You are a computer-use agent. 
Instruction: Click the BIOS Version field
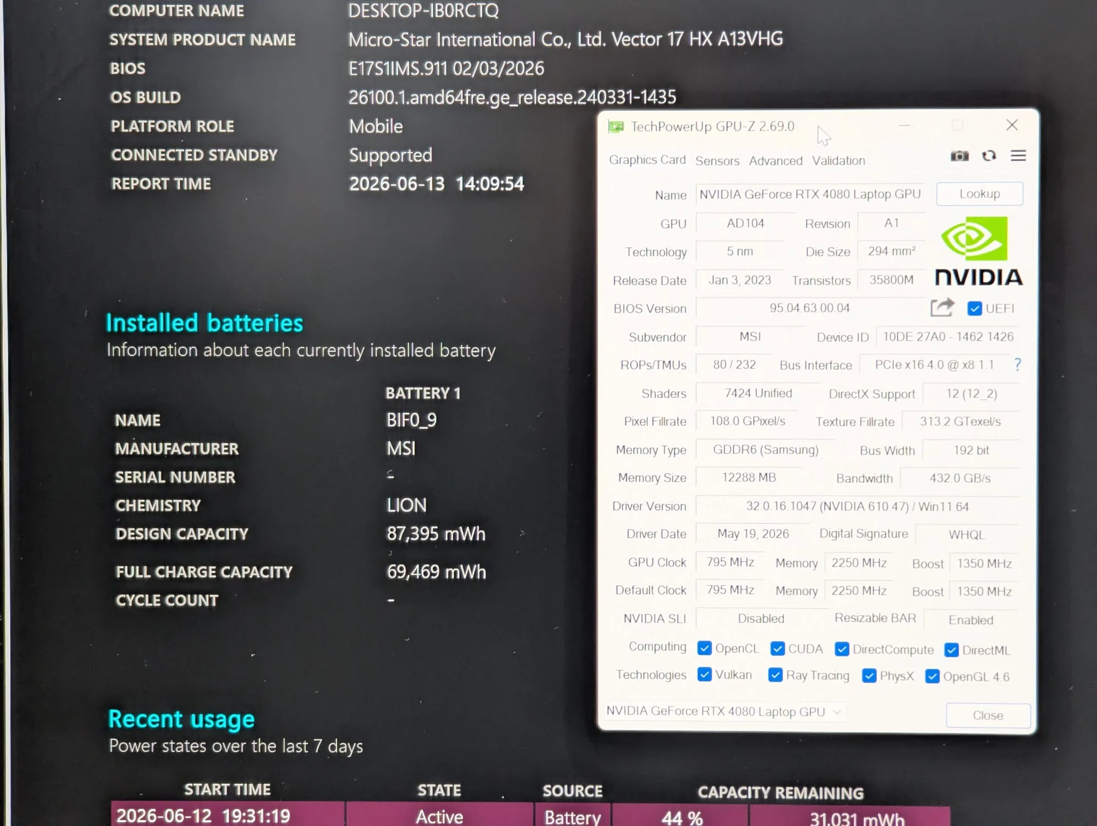810,308
